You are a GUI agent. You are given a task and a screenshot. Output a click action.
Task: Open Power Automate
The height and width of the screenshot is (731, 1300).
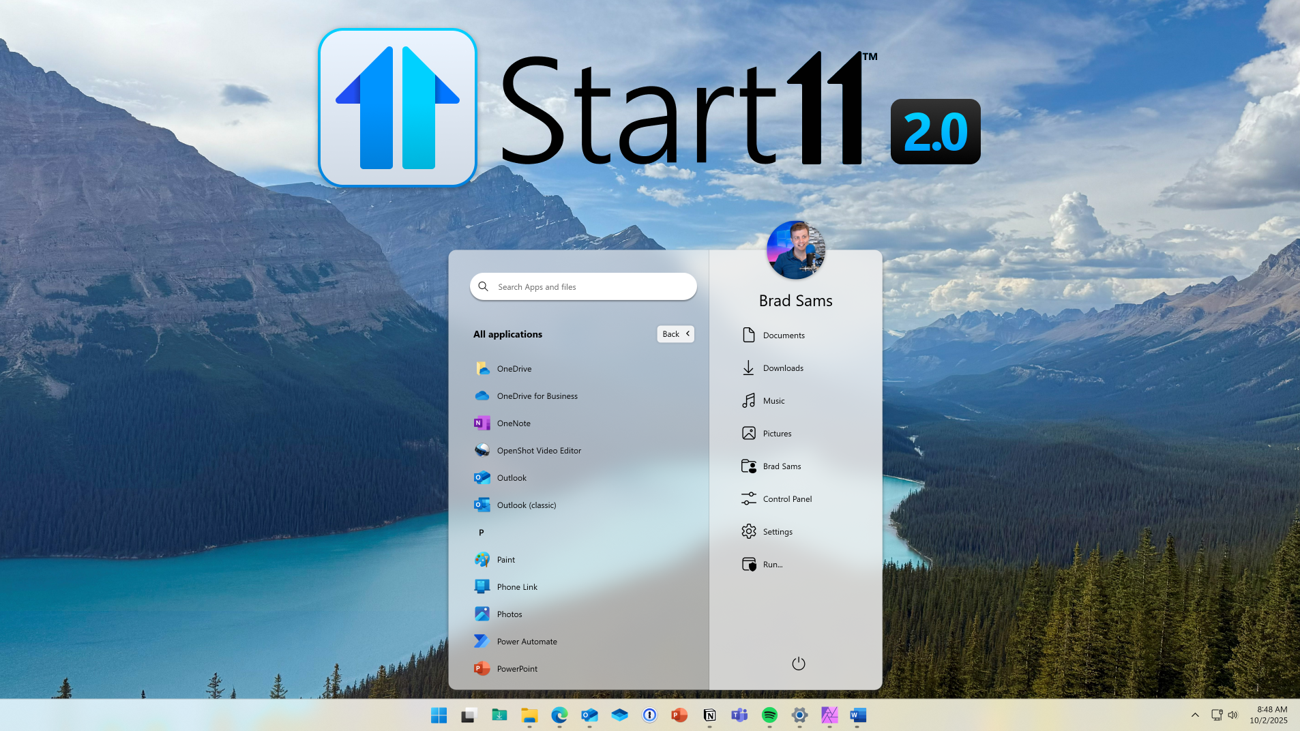[x=526, y=642]
